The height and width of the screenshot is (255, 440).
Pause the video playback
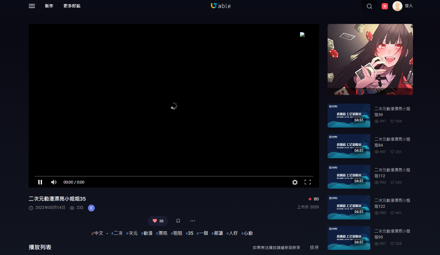click(x=40, y=182)
